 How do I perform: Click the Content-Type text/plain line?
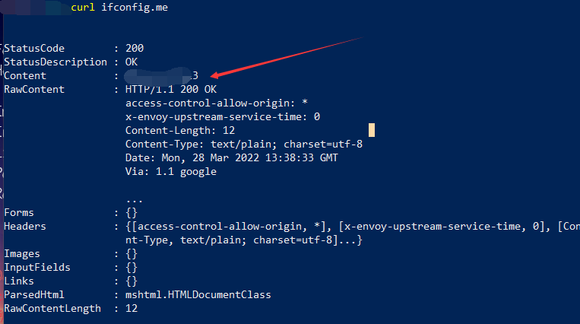(x=244, y=144)
